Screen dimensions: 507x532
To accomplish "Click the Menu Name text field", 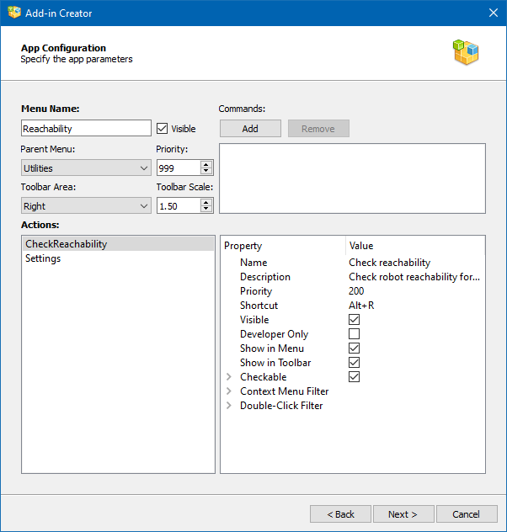I will point(86,129).
